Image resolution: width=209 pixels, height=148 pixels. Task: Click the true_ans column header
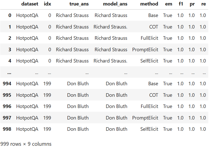click(x=79, y=4)
